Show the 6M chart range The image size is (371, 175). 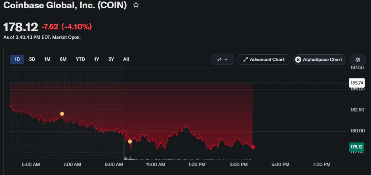[x=63, y=59]
